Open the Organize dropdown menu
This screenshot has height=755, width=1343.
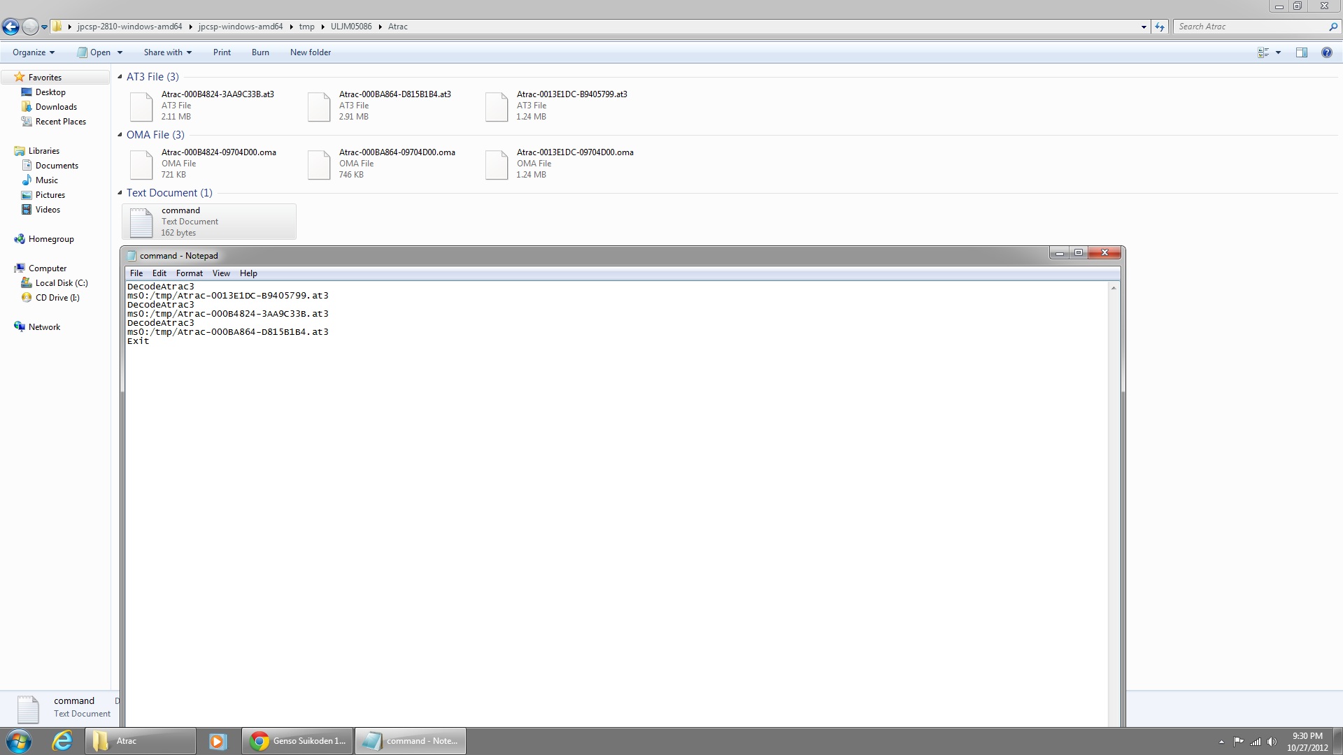pos(33,52)
